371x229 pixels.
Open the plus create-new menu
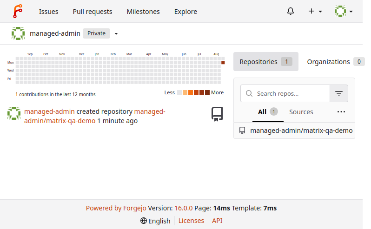[x=315, y=11]
